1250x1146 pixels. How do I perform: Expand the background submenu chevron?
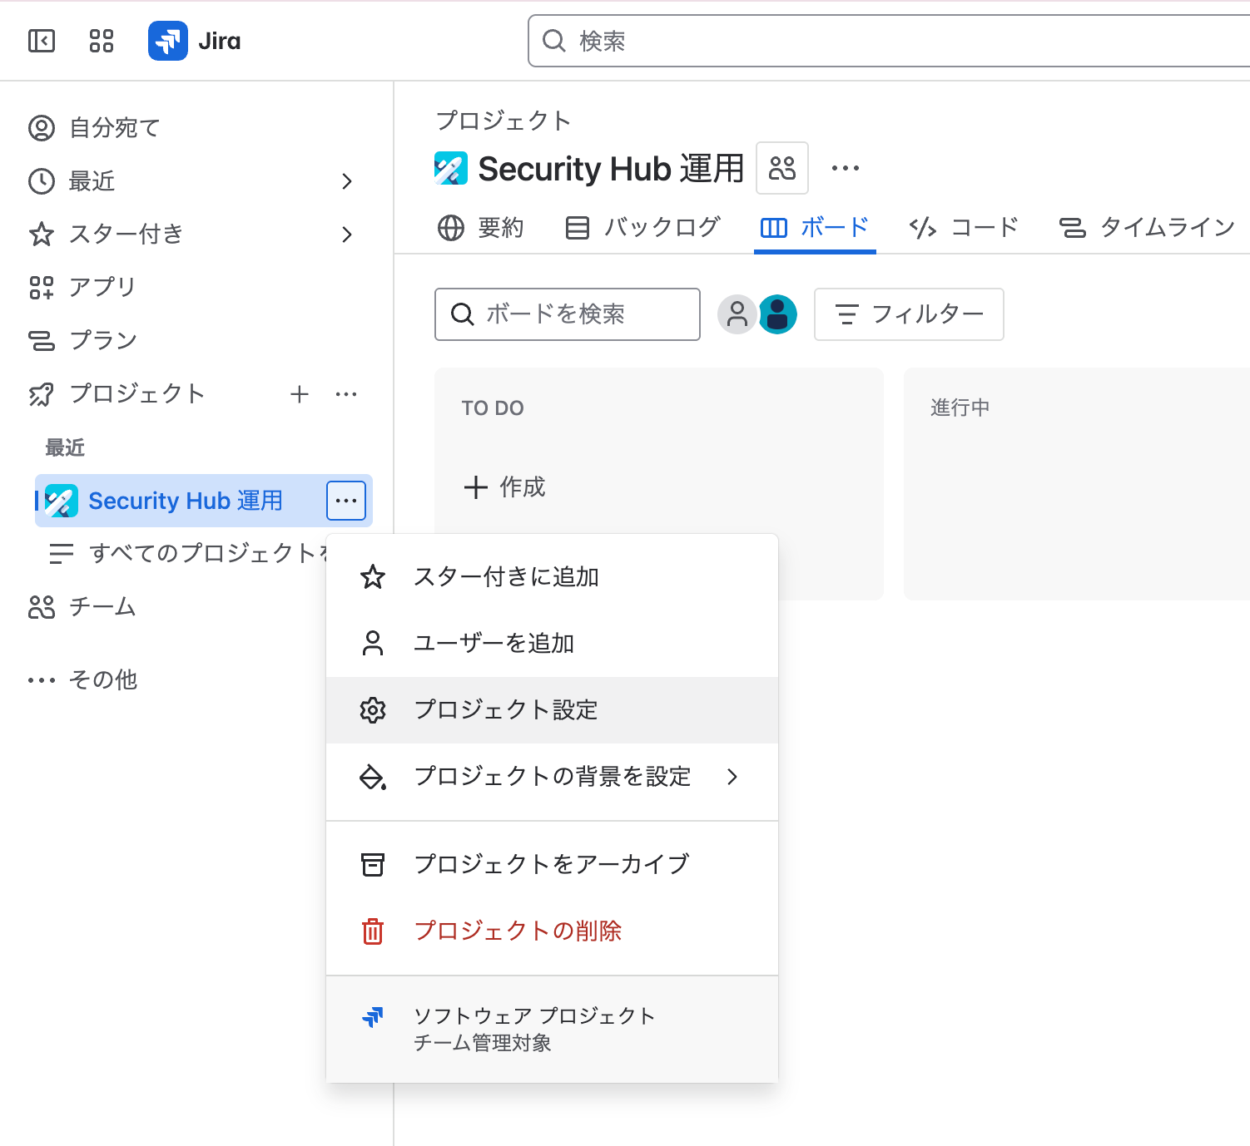tap(732, 777)
